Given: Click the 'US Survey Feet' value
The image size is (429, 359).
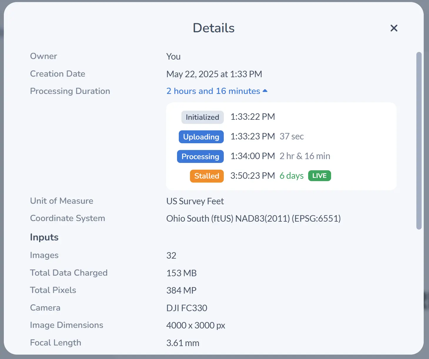Looking at the screenshot, I should 195,201.
